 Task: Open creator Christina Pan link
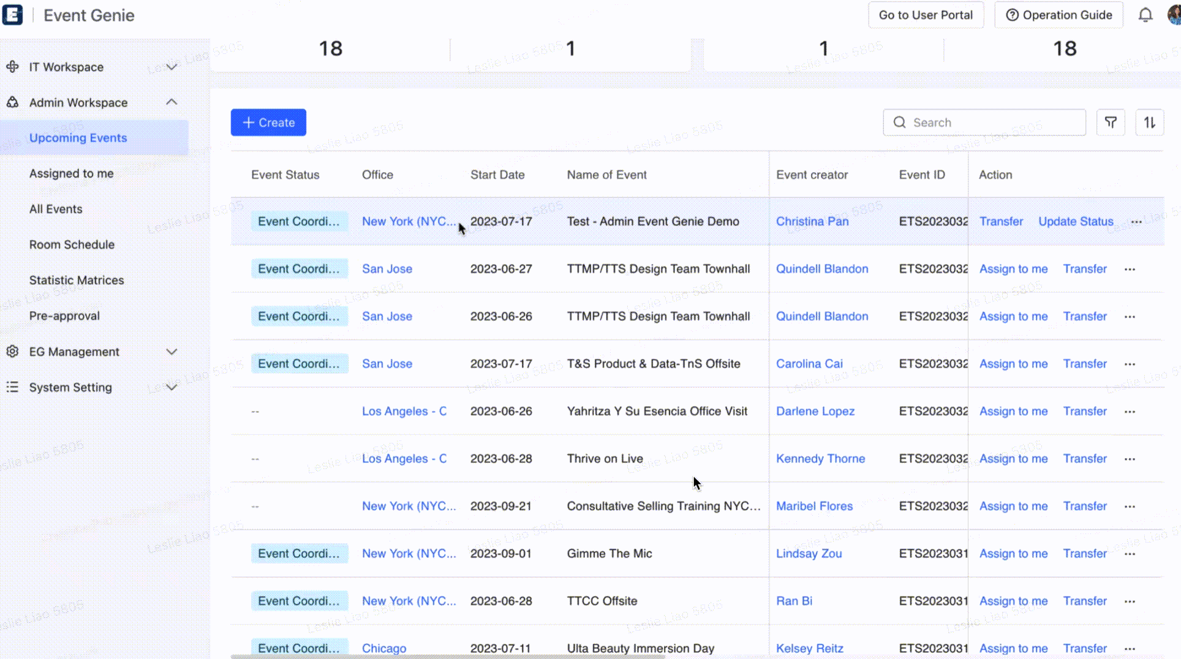812,221
